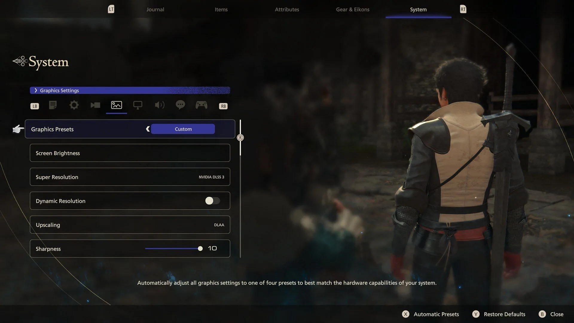This screenshot has width=574, height=323.
Task: Click the Subtitles/Text settings icon
Action: point(180,105)
